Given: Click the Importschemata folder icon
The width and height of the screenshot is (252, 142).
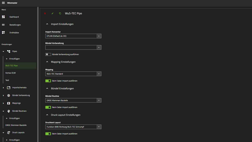Looking at the screenshot, I should click(9, 88).
